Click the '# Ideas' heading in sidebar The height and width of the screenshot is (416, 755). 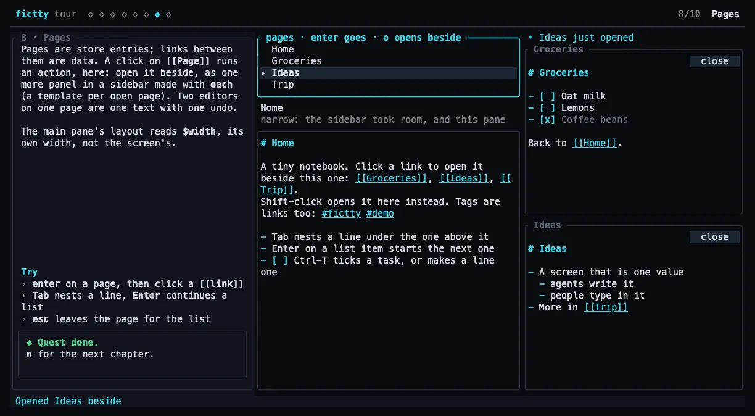(x=547, y=249)
